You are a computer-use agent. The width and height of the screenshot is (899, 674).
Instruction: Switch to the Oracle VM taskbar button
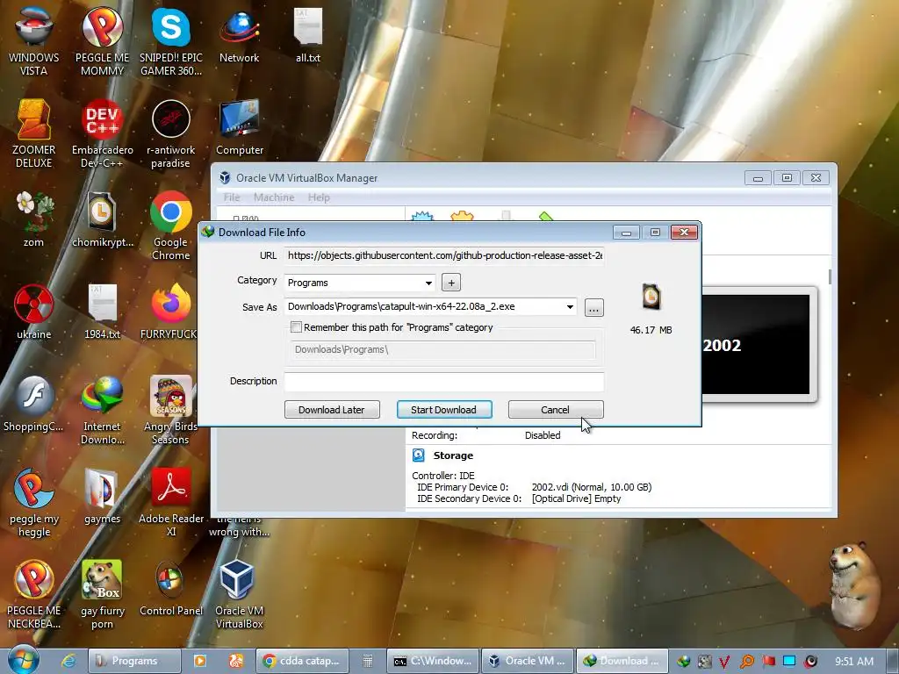pyautogui.click(x=527, y=661)
